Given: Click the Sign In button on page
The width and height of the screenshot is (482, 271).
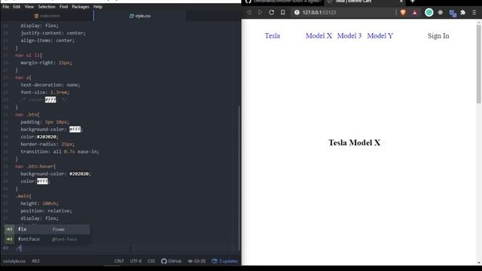Looking at the screenshot, I should [x=438, y=36].
